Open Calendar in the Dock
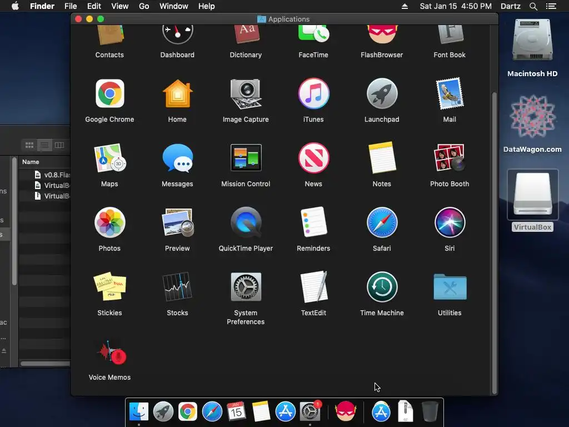 [237, 411]
